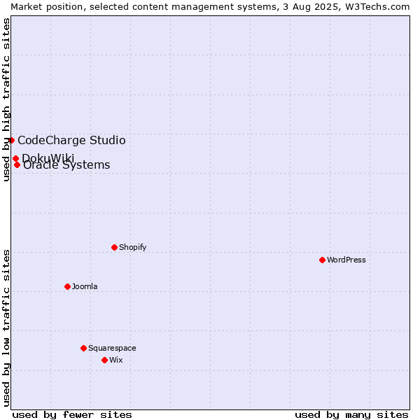Click the Wix red data point

point(105,360)
